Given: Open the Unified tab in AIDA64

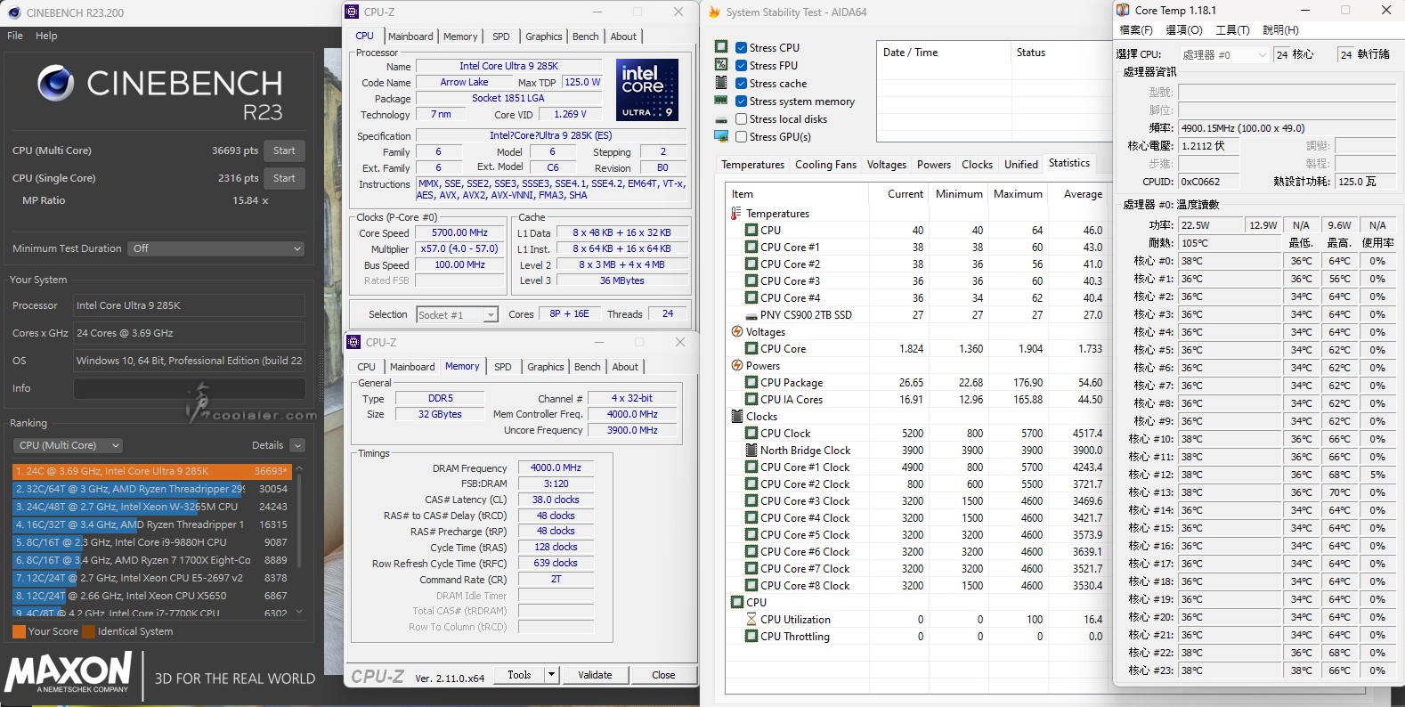Looking at the screenshot, I should pyautogui.click(x=1021, y=165).
